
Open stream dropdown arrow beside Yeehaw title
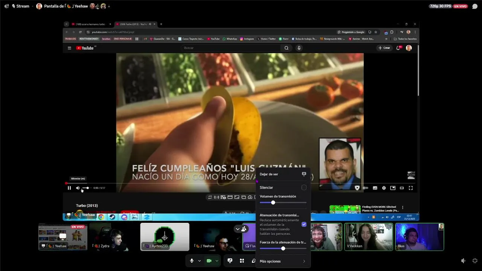coord(109,6)
